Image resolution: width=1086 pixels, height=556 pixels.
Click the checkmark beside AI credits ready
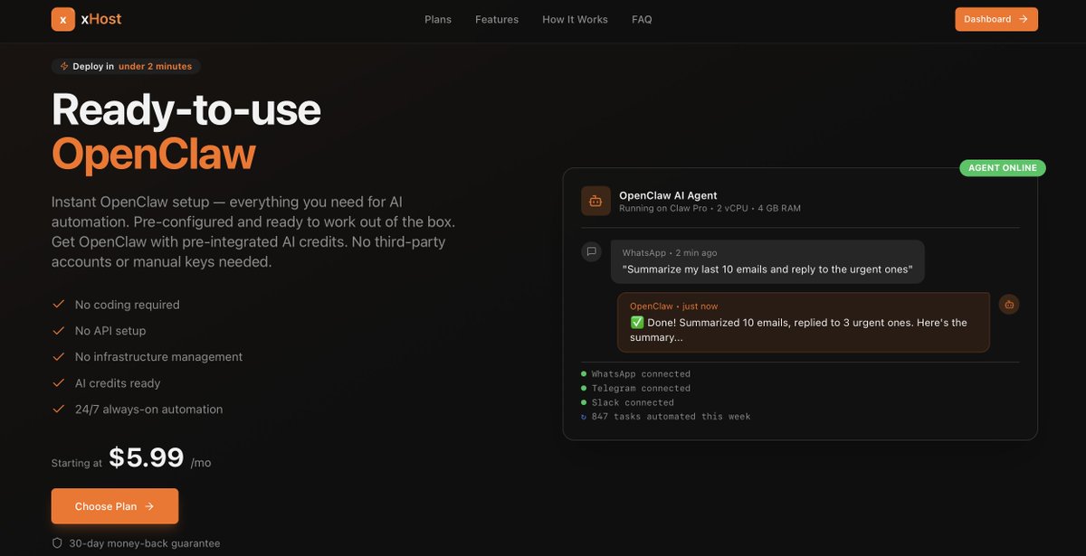tap(59, 383)
